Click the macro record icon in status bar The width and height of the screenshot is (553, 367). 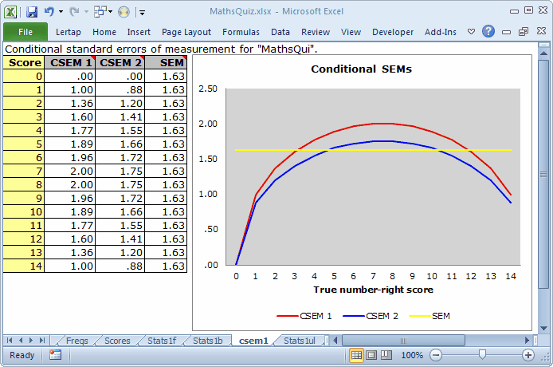(55, 355)
